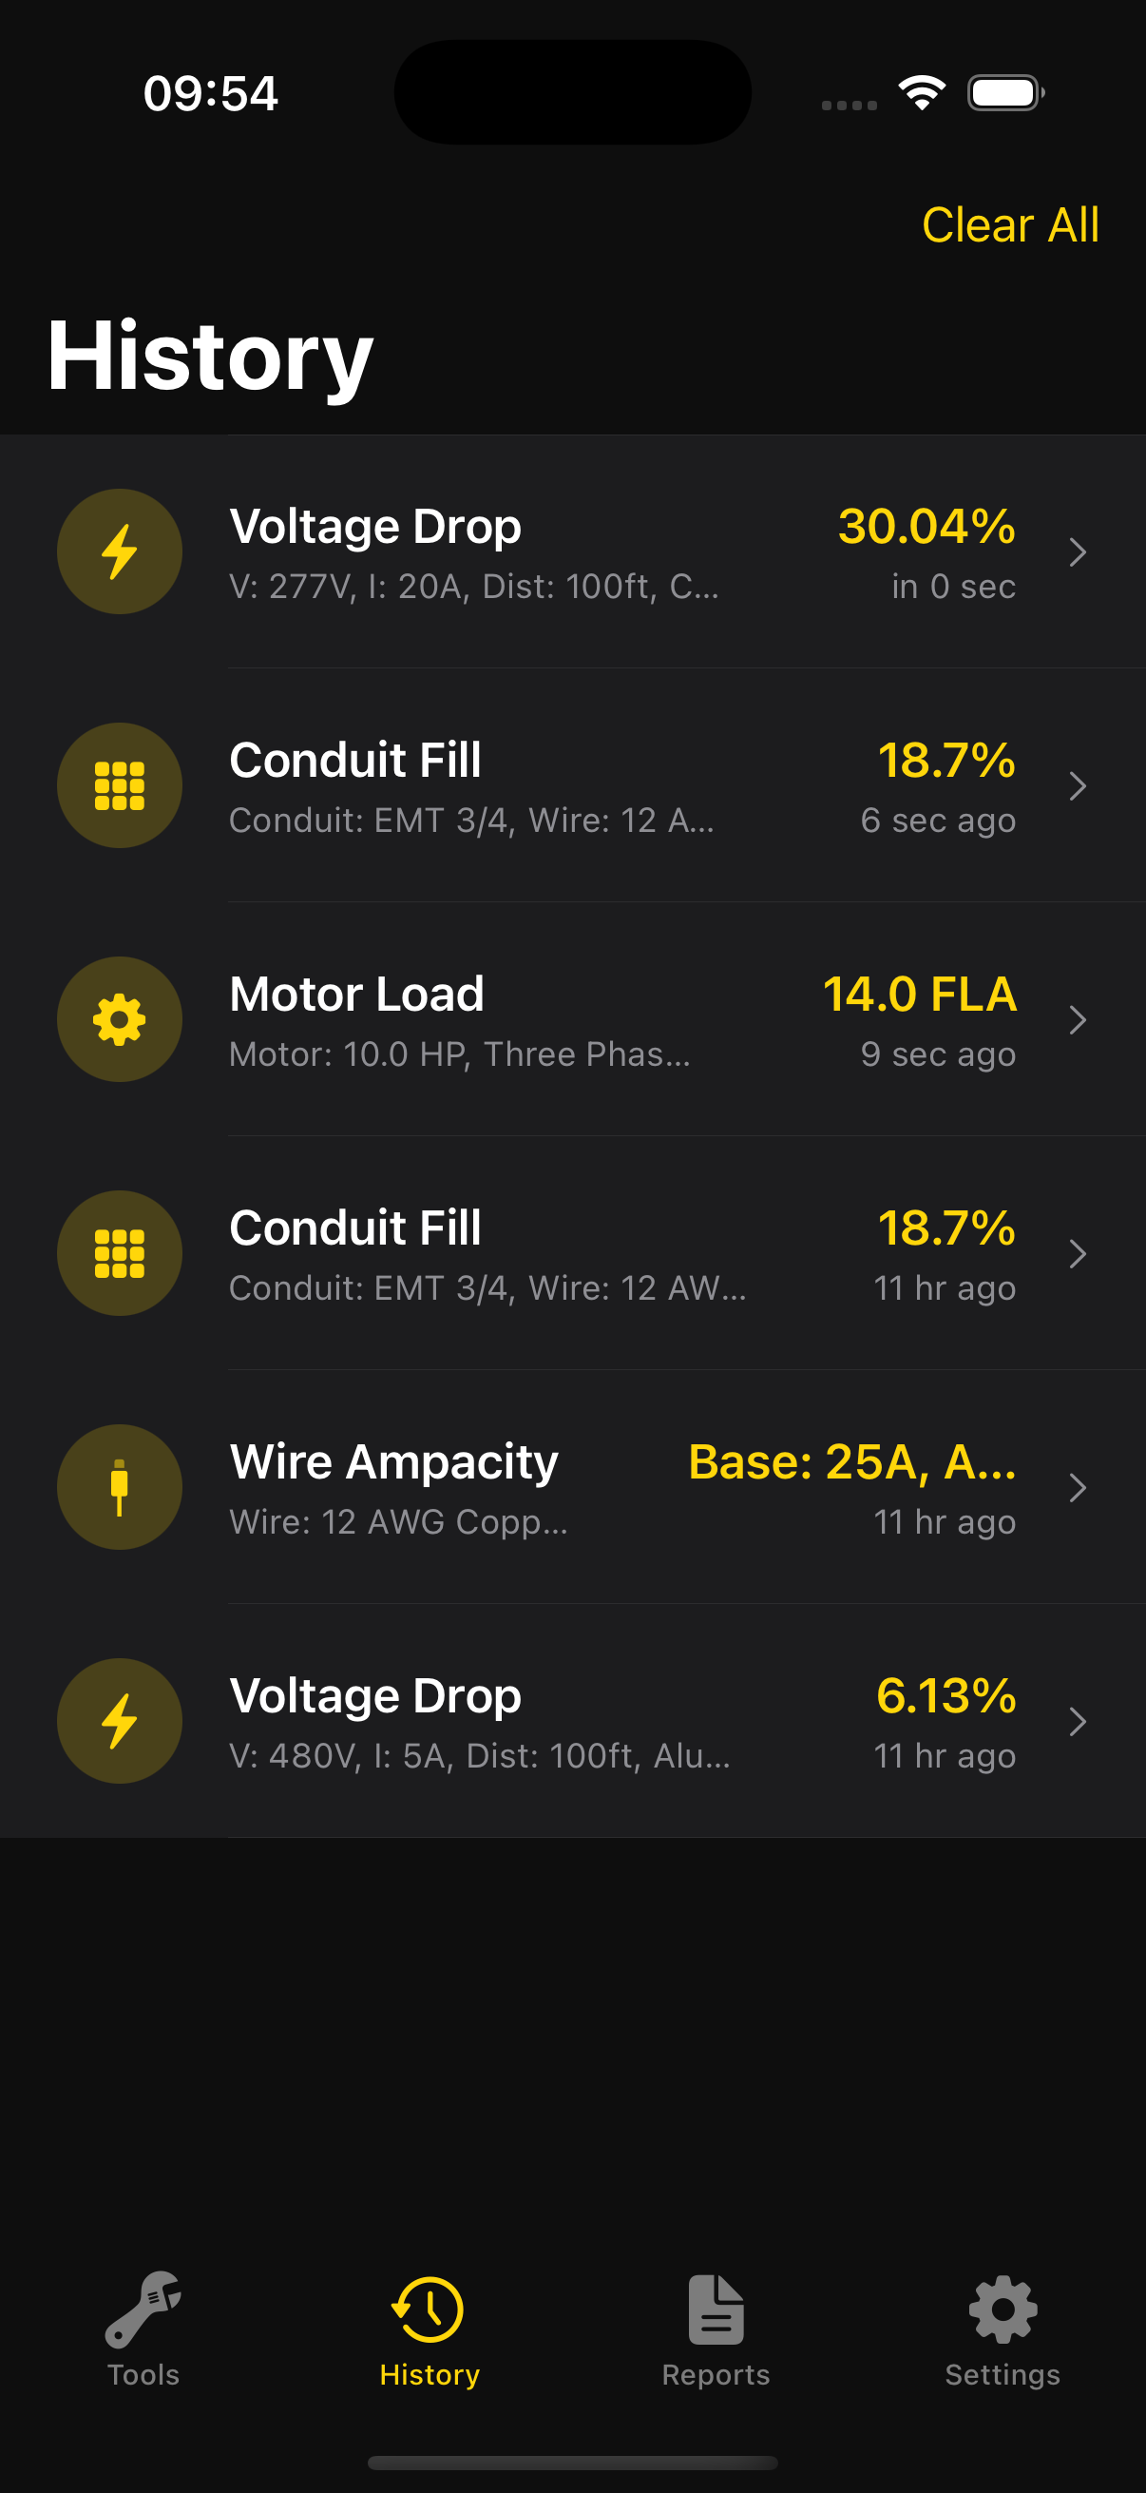This screenshot has height=2493, width=1146.
Task: Tap the wire plug icon beside Wire Ampacity
Action: pyautogui.click(x=119, y=1486)
